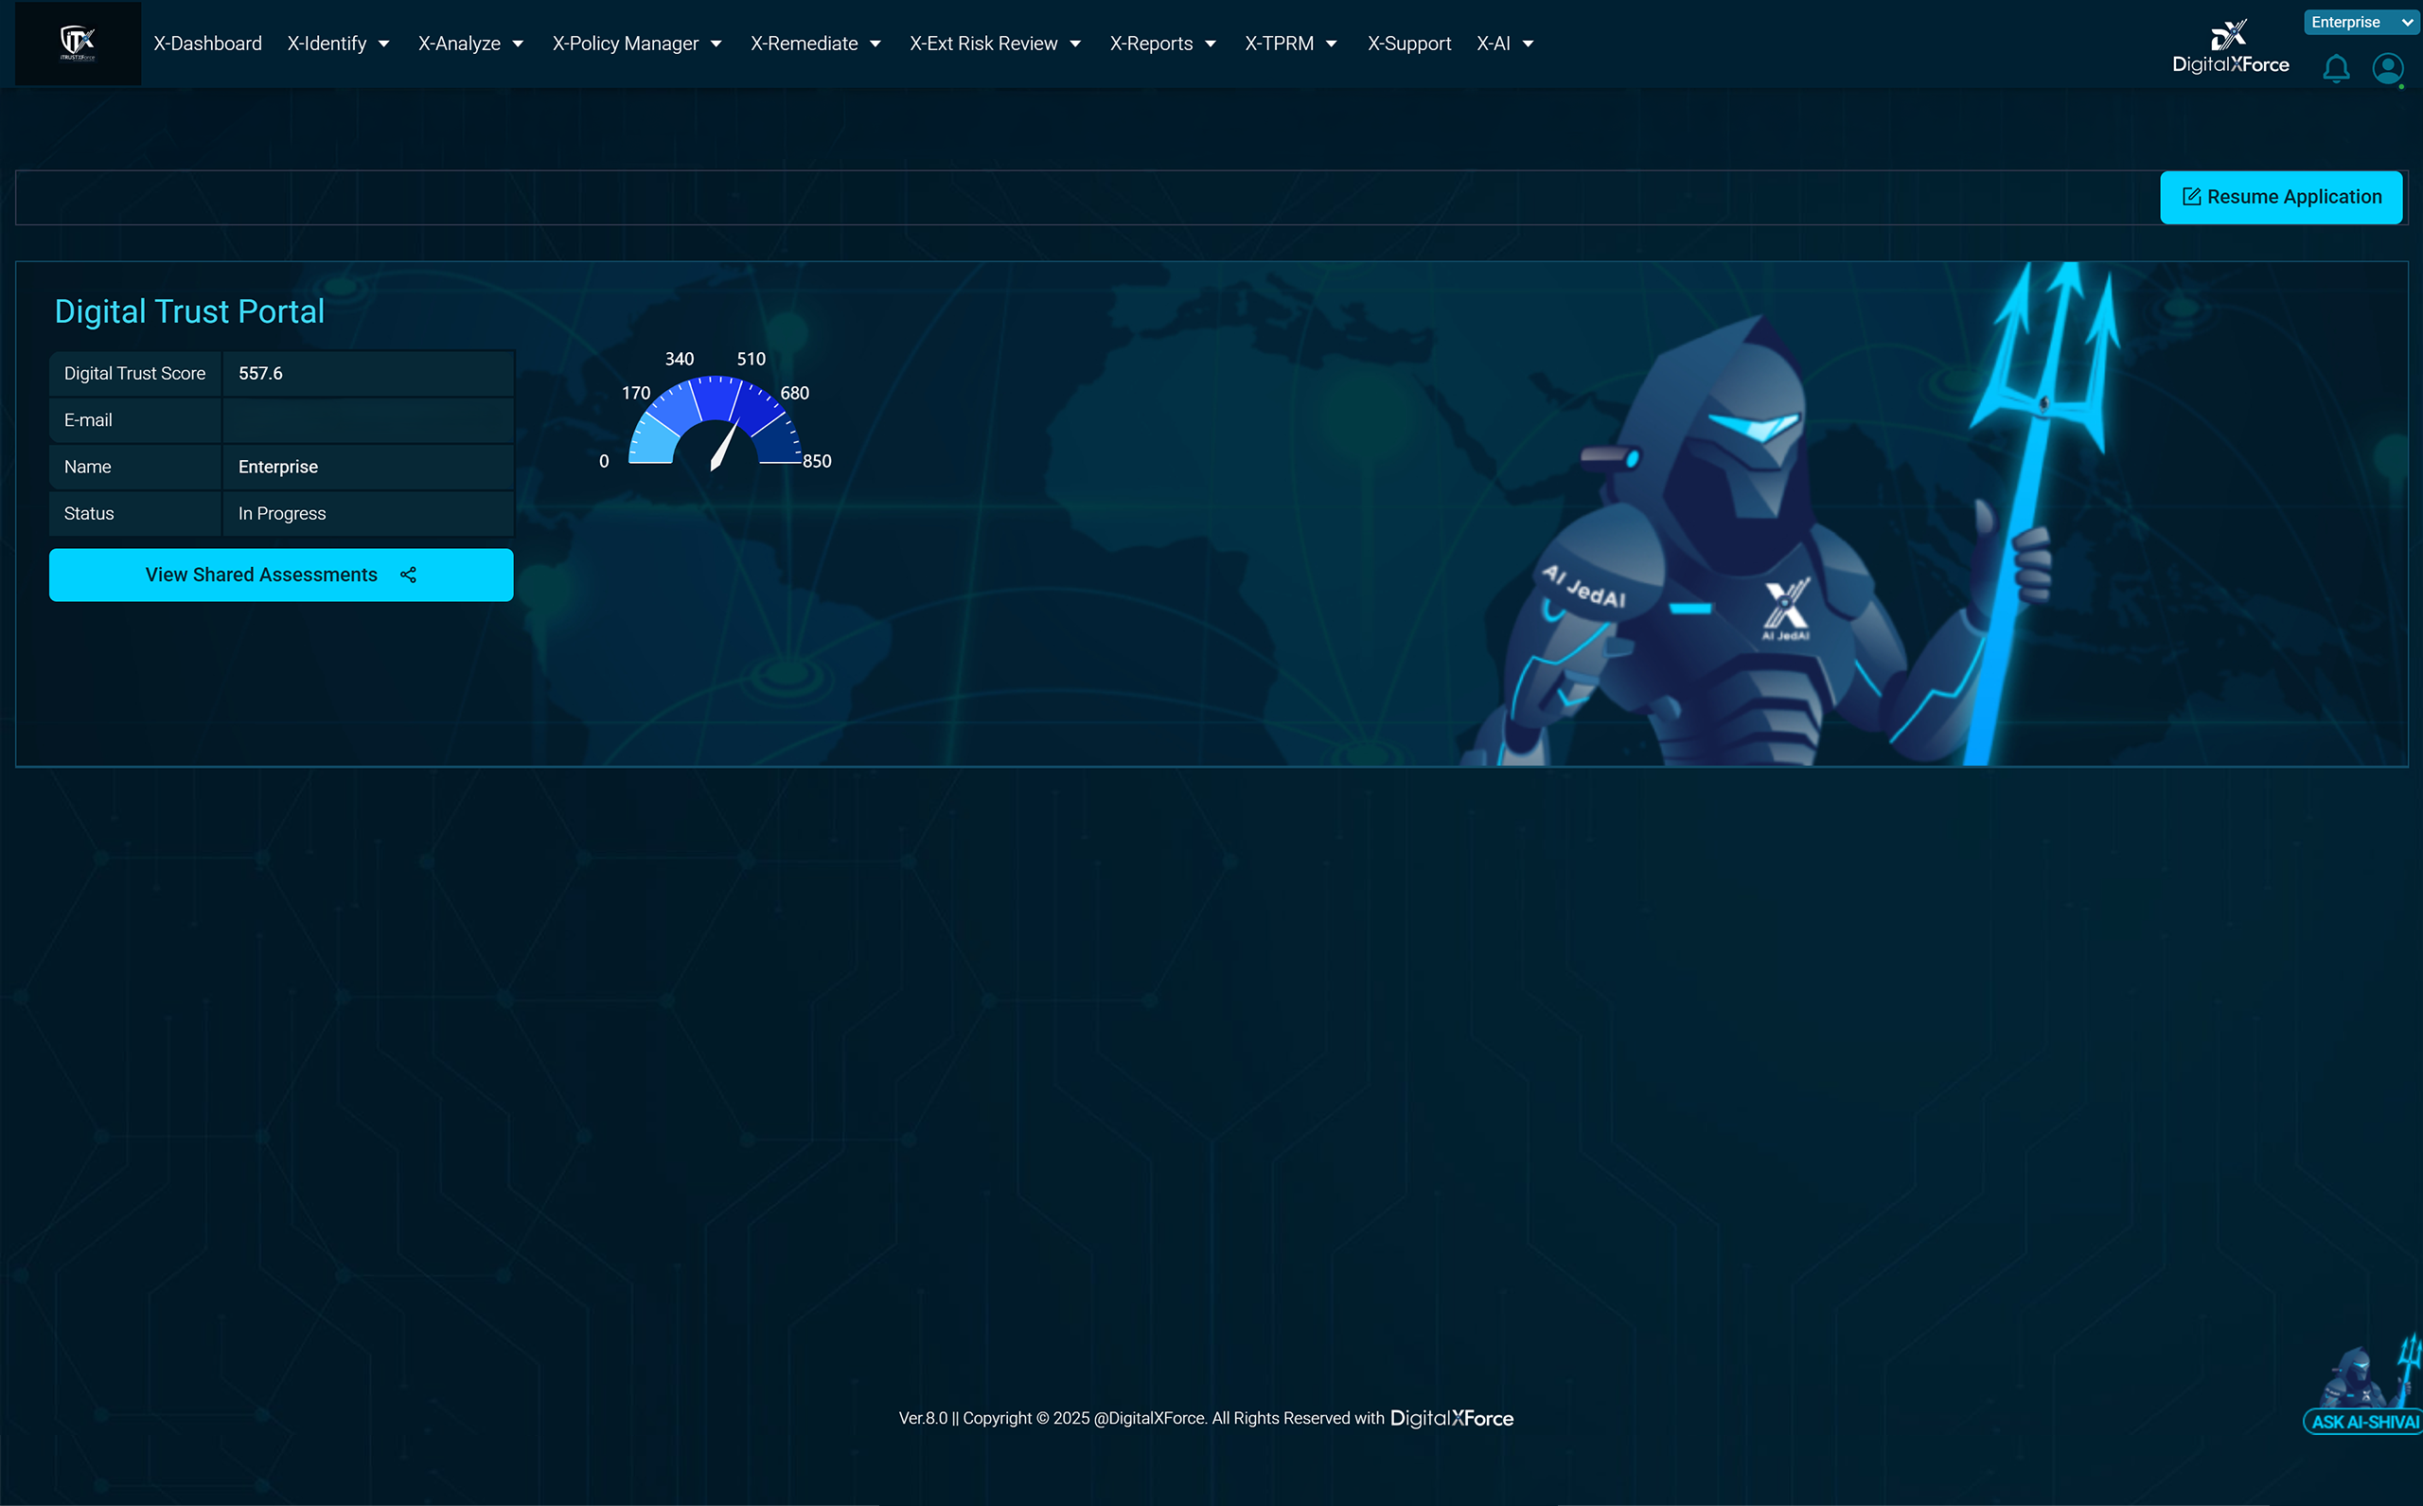Open the ASK AI-SHIVAI chat assistant
The image size is (2423, 1506).
(x=2365, y=1421)
